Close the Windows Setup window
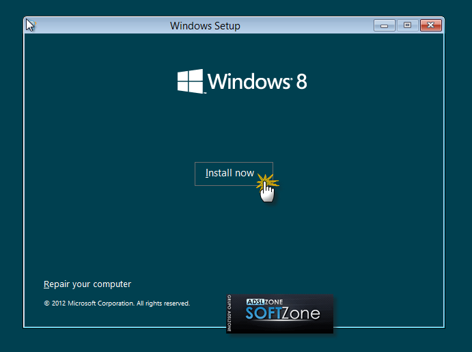The image size is (472, 352). (x=430, y=25)
